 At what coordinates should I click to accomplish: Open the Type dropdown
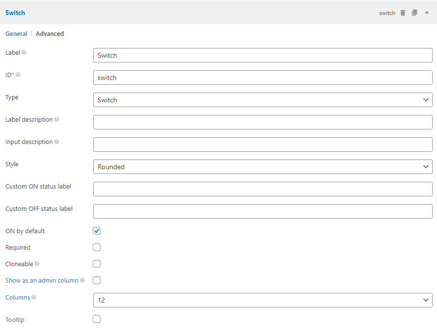[262, 100]
